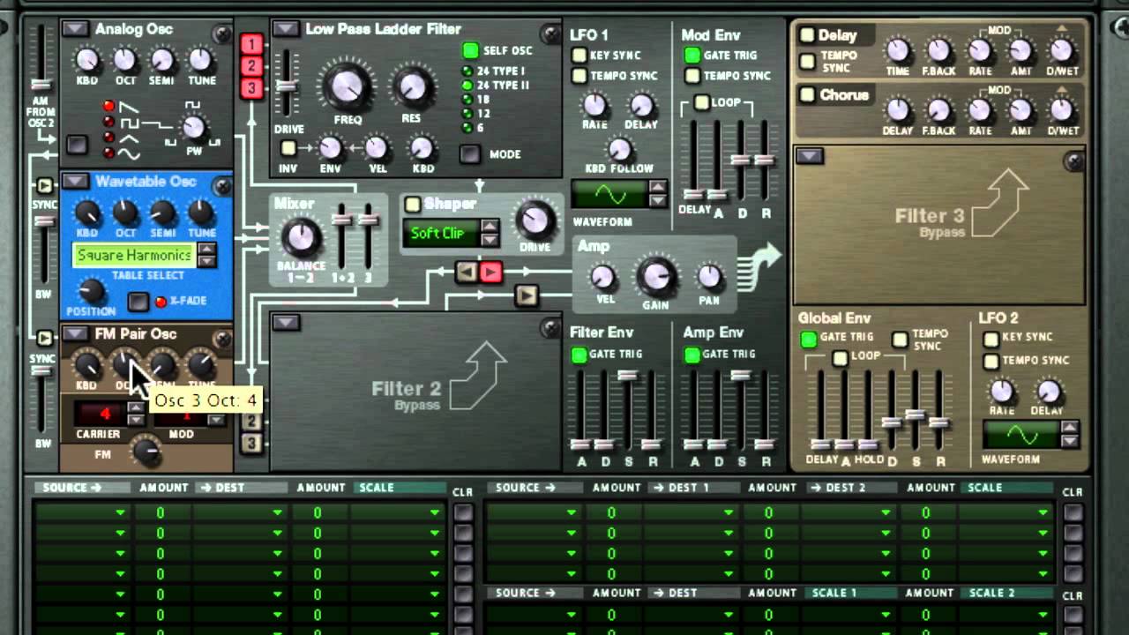
Task: Toggle Amp Env Gate Trig
Action: [692, 355]
